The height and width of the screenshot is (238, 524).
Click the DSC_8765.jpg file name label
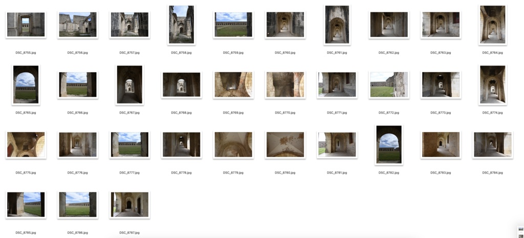[26, 113]
